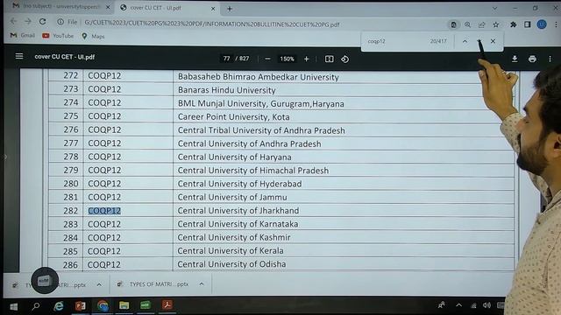The height and width of the screenshot is (315, 561).
Task: Click the Windows Start button
Action: 14,306
